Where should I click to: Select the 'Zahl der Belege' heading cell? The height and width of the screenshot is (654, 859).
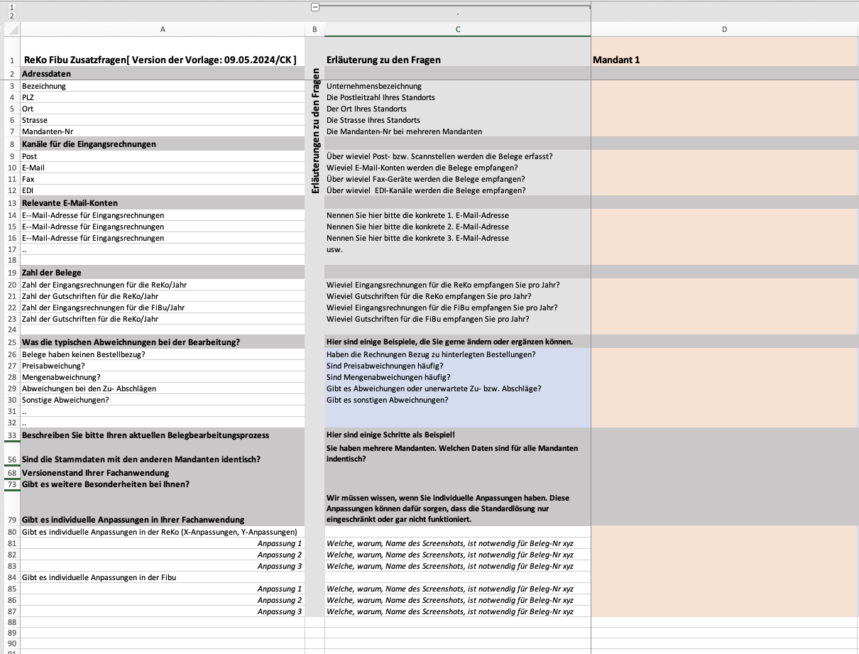[163, 273]
